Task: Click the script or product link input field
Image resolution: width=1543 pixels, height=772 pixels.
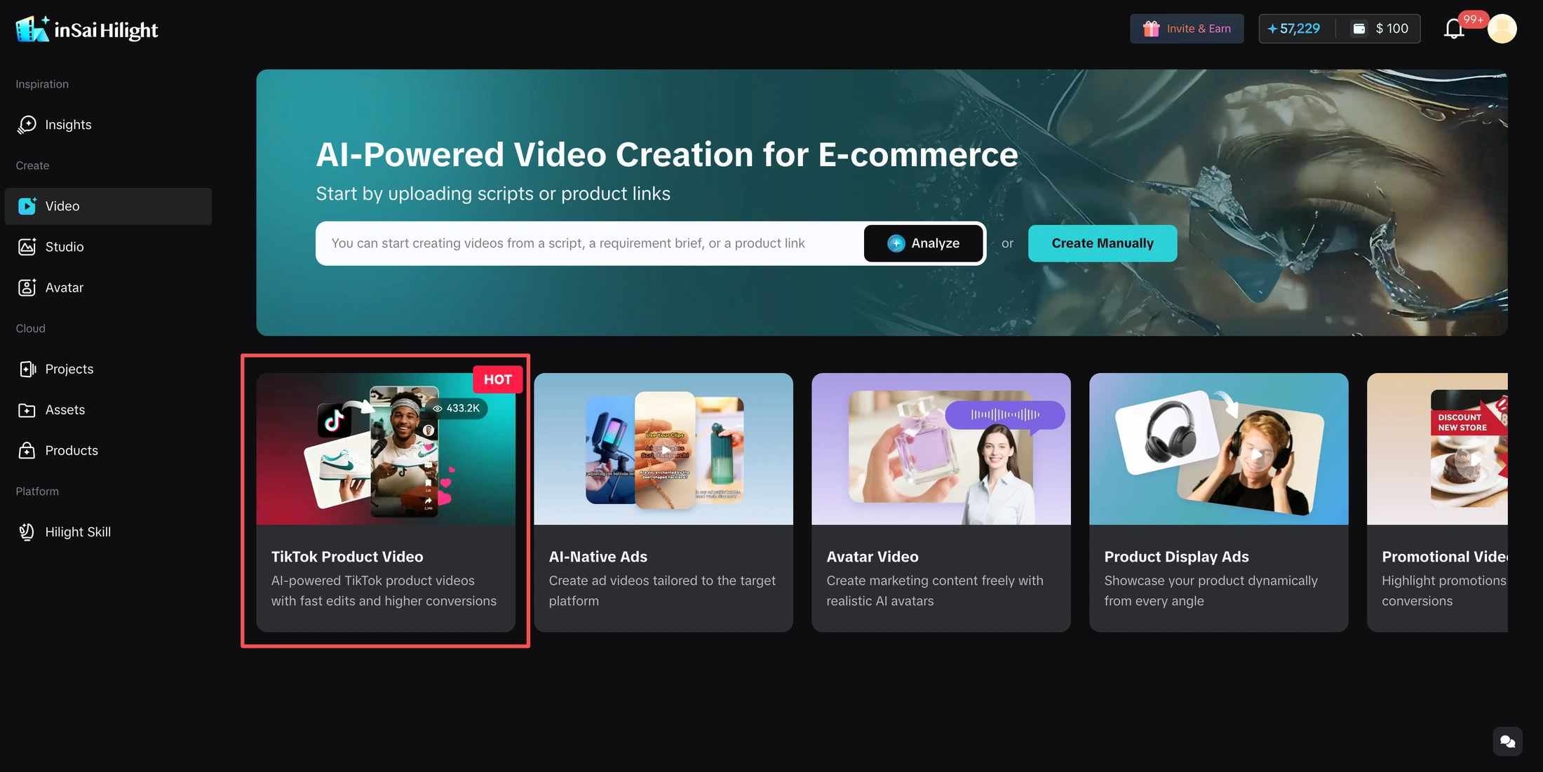Action: [x=589, y=243]
